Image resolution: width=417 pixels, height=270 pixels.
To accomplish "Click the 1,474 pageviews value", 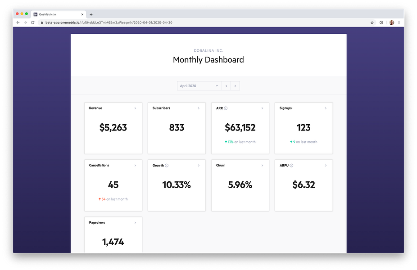I will pyautogui.click(x=113, y=242).
